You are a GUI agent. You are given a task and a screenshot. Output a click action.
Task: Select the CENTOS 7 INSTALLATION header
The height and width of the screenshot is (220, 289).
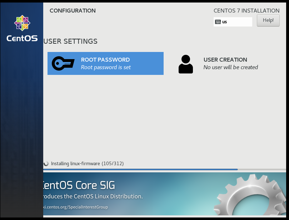point(246,10)
